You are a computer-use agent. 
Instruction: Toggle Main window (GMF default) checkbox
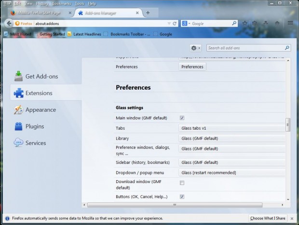coord(182,118)
